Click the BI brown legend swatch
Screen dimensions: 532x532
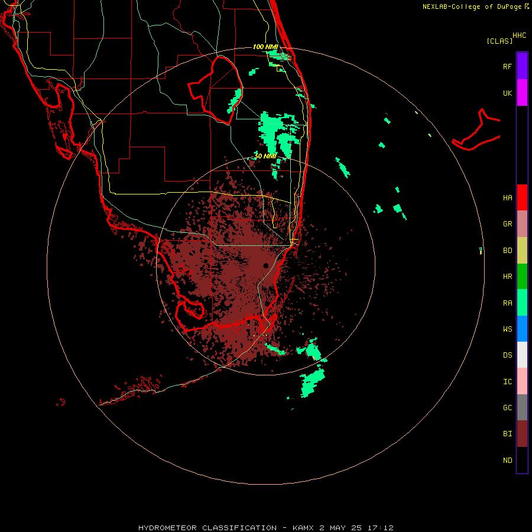[x=522, y=434]
